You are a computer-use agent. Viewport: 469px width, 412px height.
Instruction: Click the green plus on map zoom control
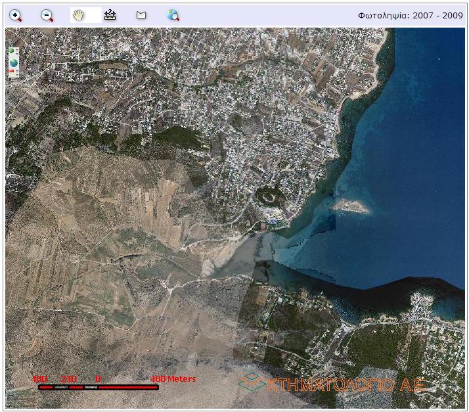(12, 51)
